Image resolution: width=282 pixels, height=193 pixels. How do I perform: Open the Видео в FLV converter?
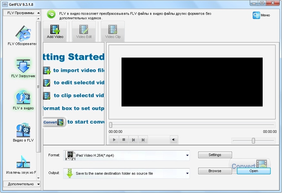click(x=23, y=133)
